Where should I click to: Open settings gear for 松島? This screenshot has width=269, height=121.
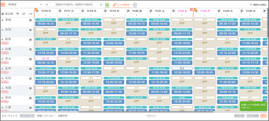[30, 49]
